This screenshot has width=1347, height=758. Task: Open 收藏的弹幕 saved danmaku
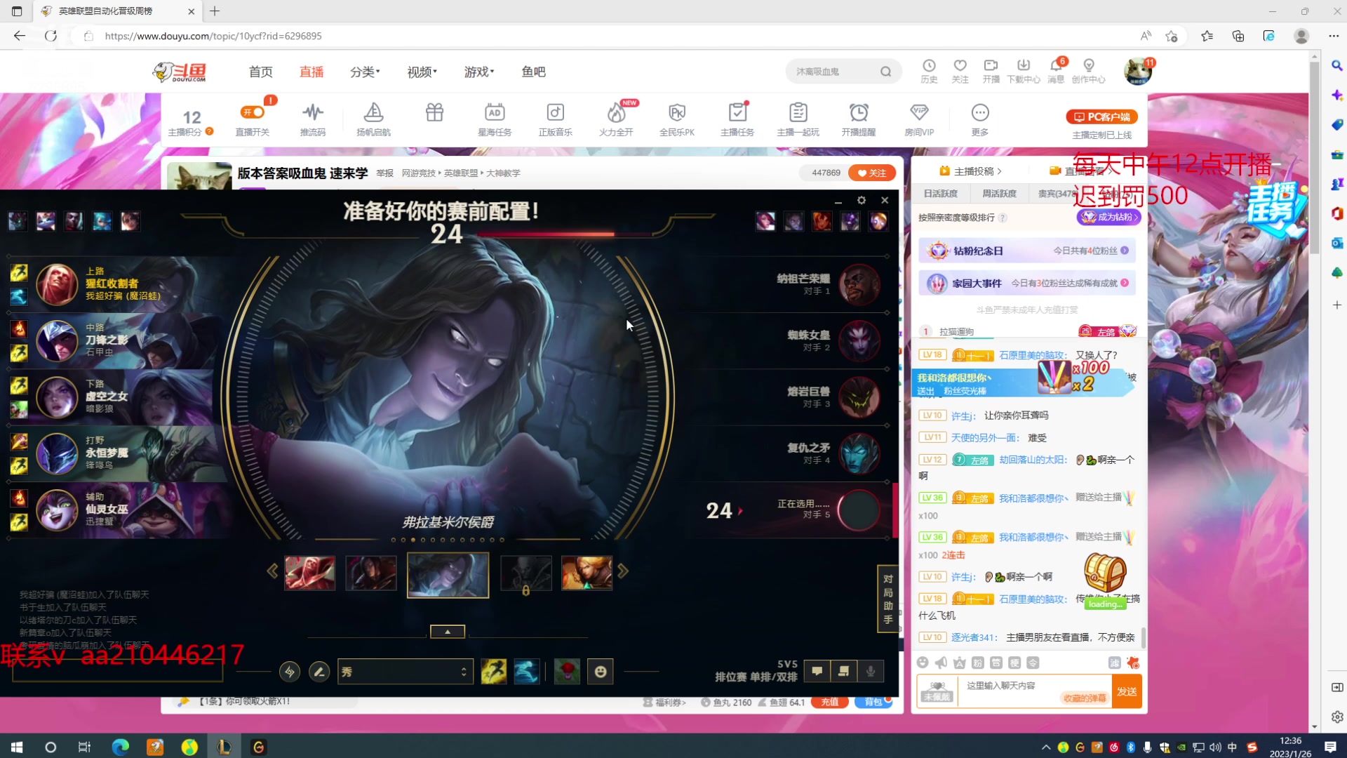(1085, 698)
